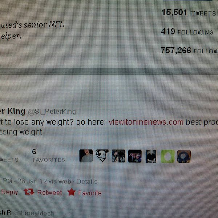Click the @therealdesh username

[x=34, y=213]
